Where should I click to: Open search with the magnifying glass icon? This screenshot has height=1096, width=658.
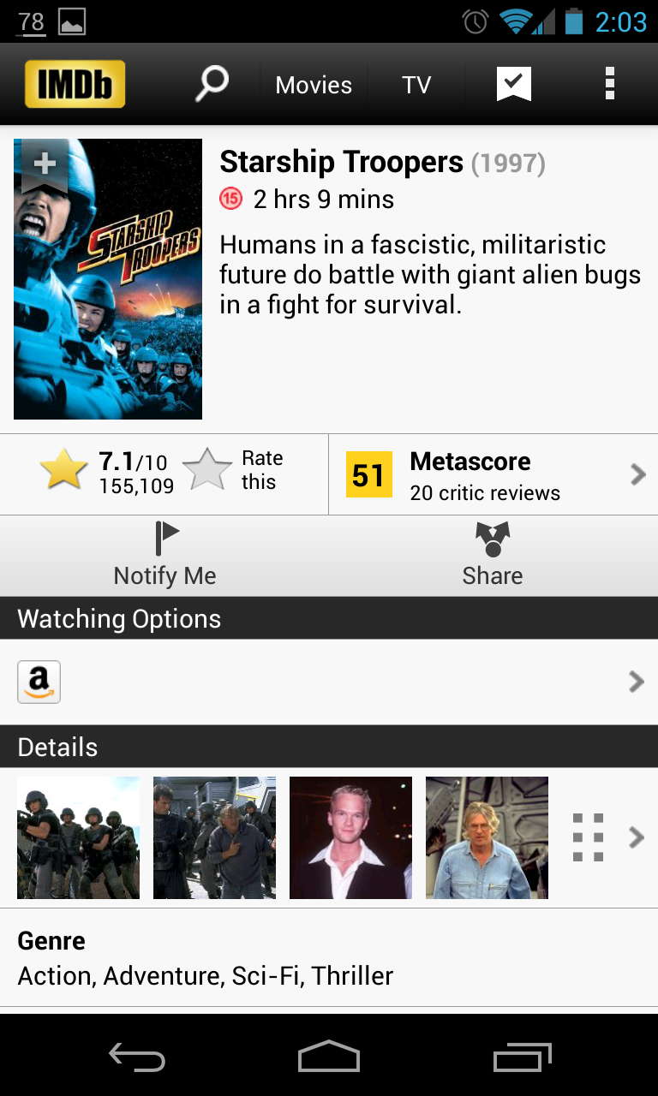[212, 84]
